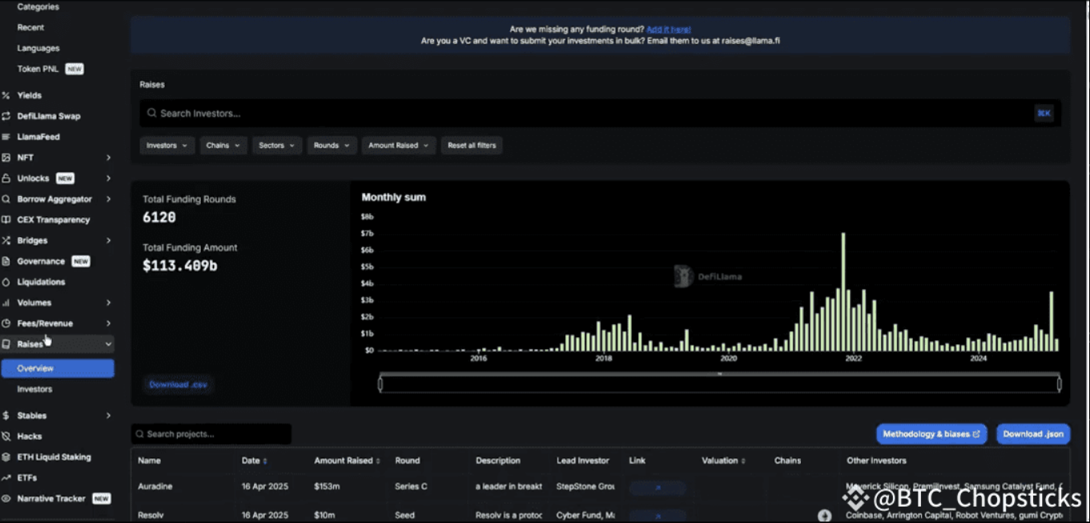The height and width of the screenshot is (523, 1090).
Task: Expand the NFT submenu chevron
Action: [x=108, y=158]
